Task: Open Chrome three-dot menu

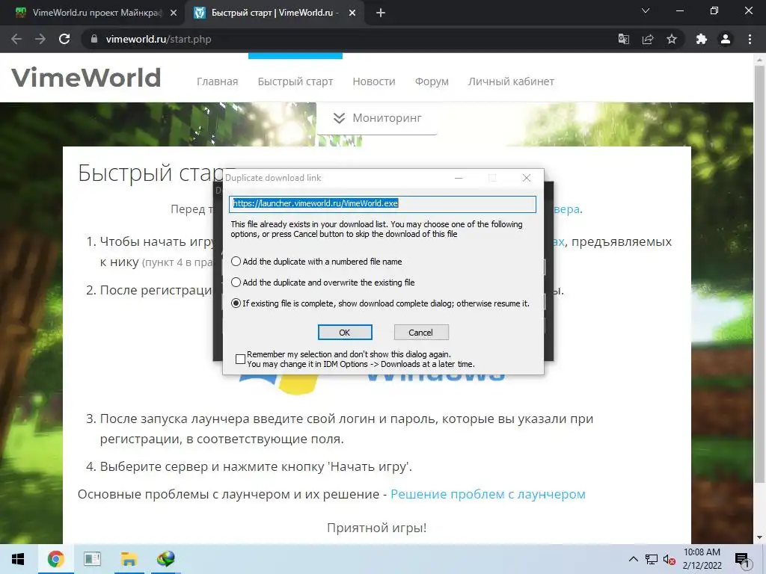Action: tap(750, 39)
